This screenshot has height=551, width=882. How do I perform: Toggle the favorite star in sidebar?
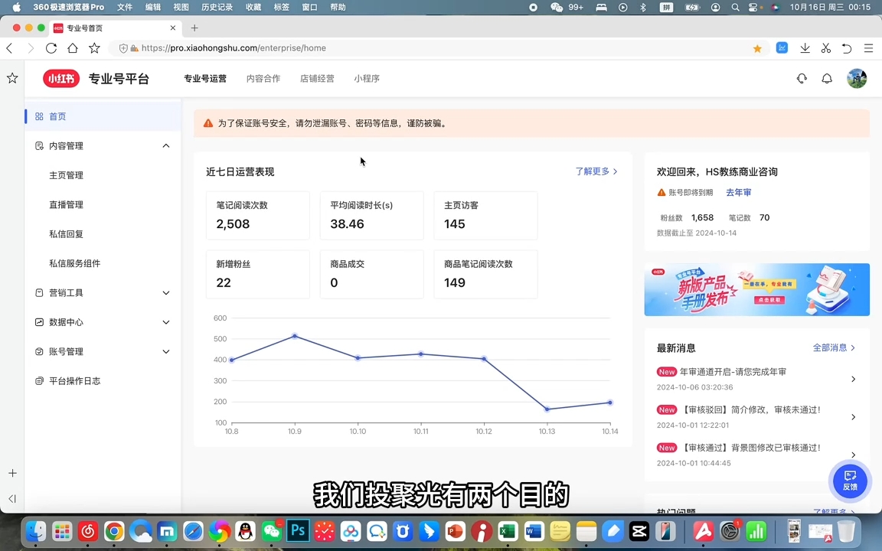coord(11,78)
